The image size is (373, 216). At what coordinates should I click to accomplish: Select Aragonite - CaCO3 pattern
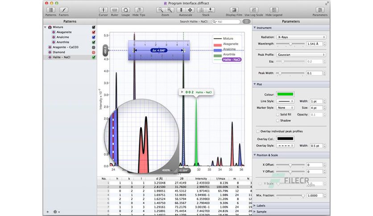(66, 47)
